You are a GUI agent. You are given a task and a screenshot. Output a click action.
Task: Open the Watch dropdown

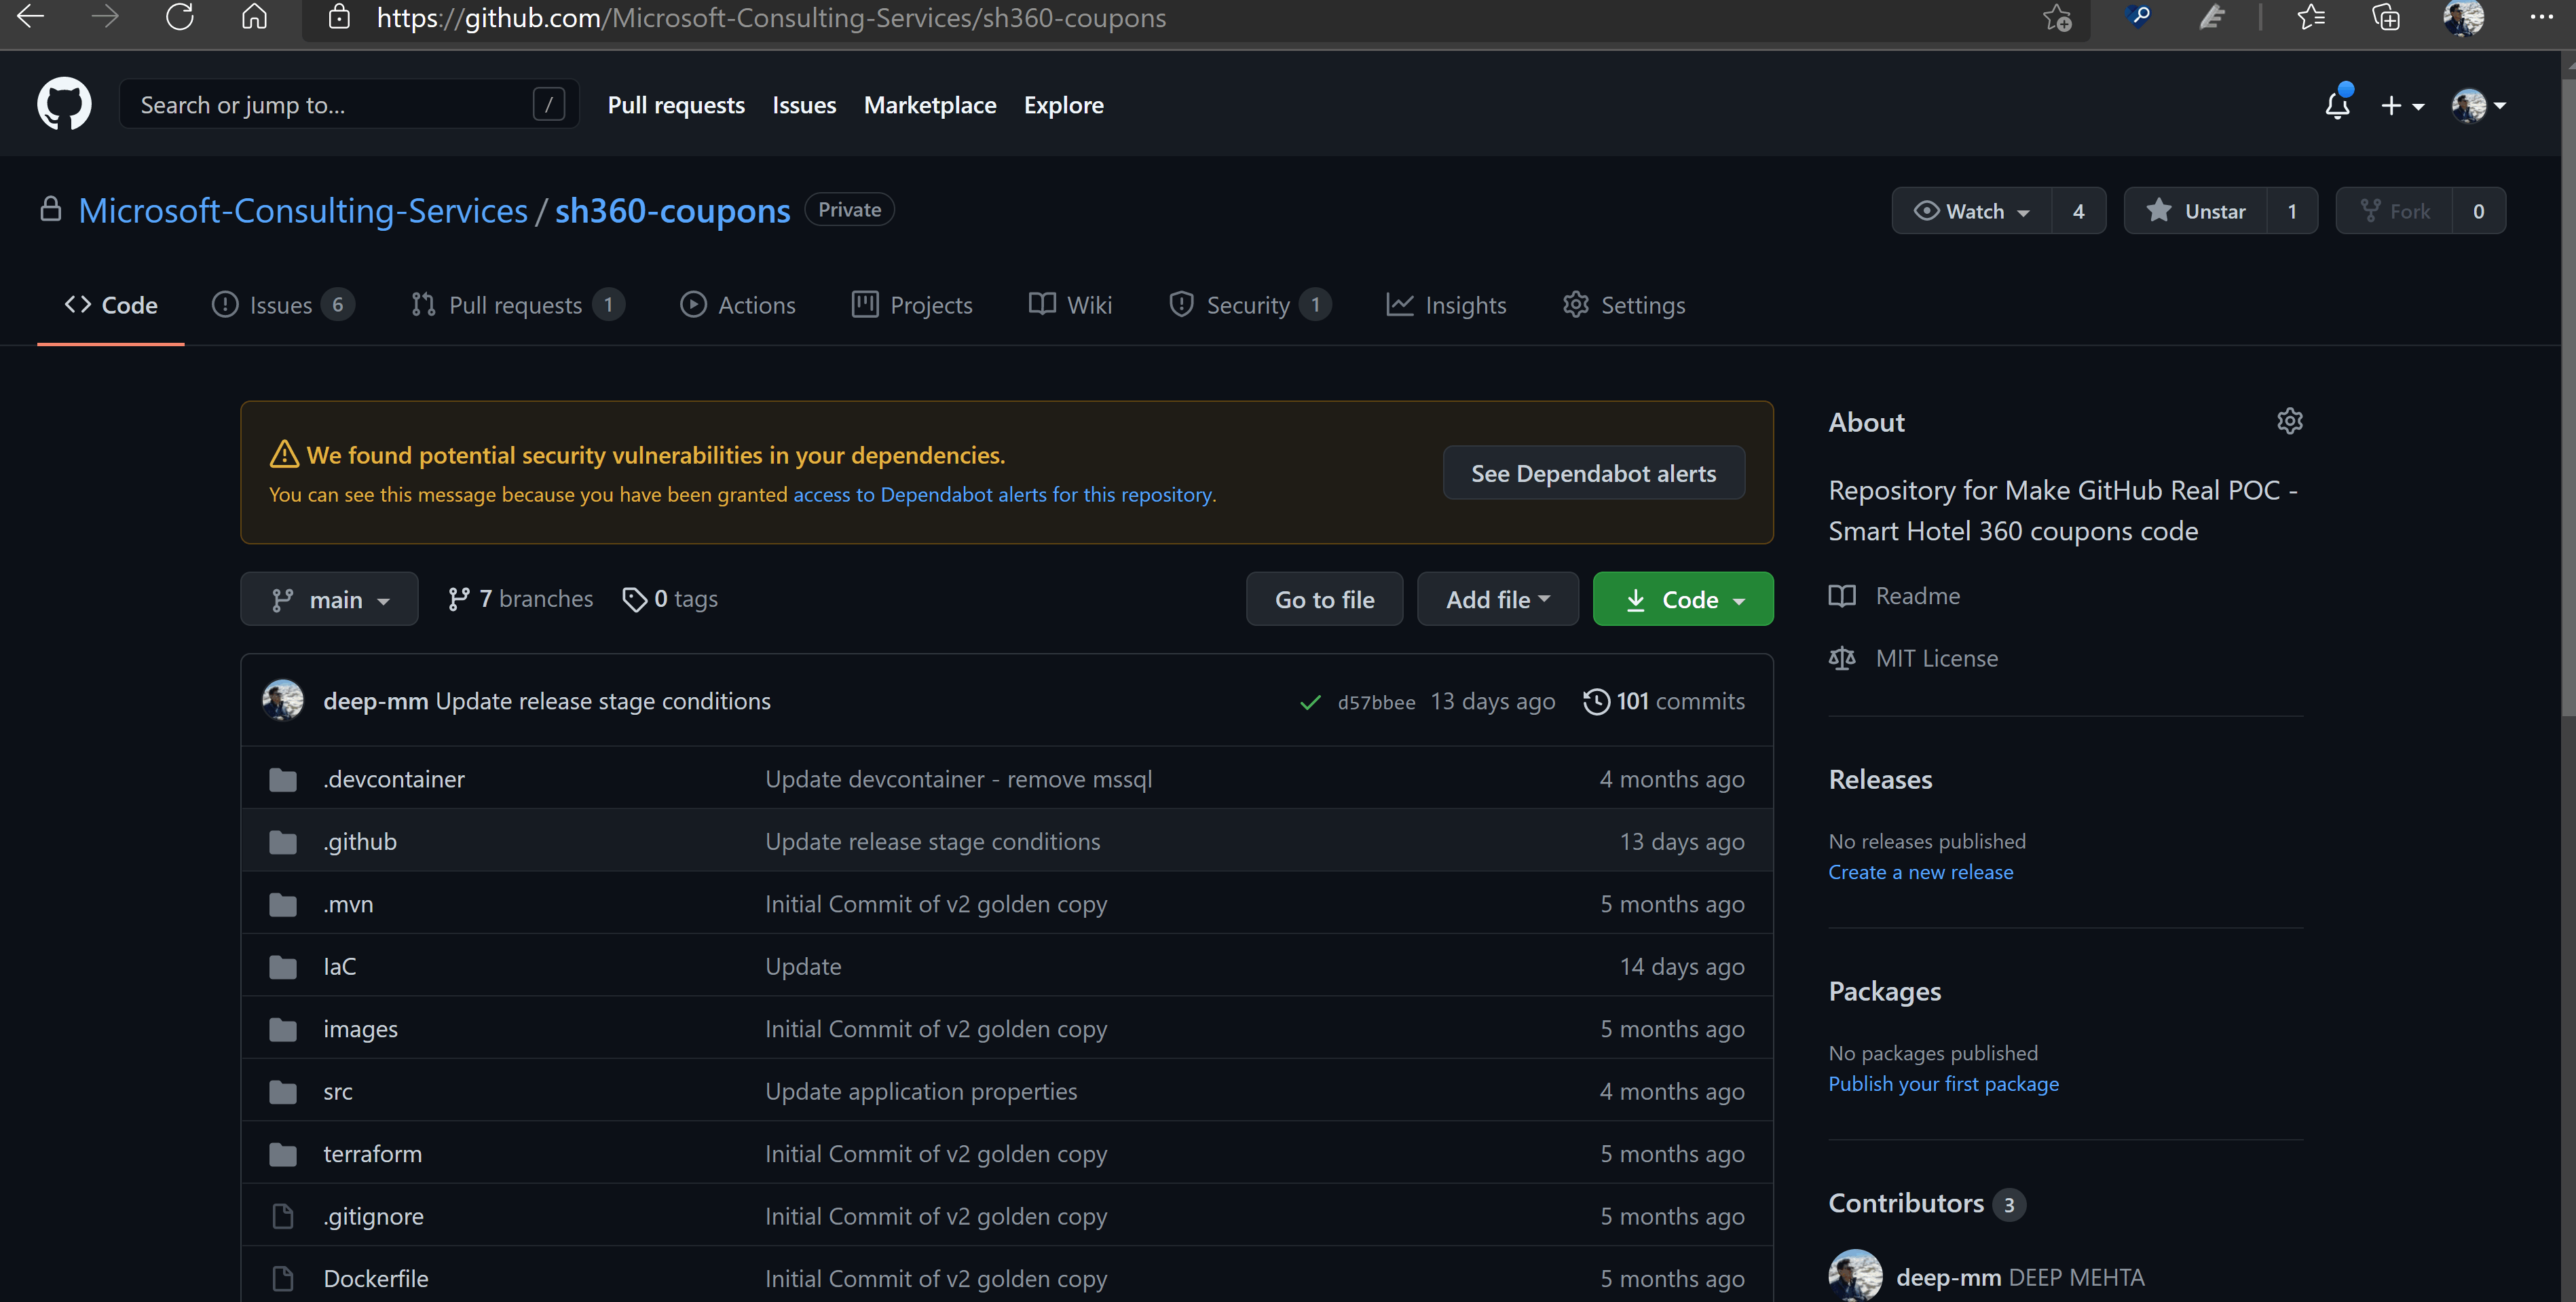tap(1972, 211)
